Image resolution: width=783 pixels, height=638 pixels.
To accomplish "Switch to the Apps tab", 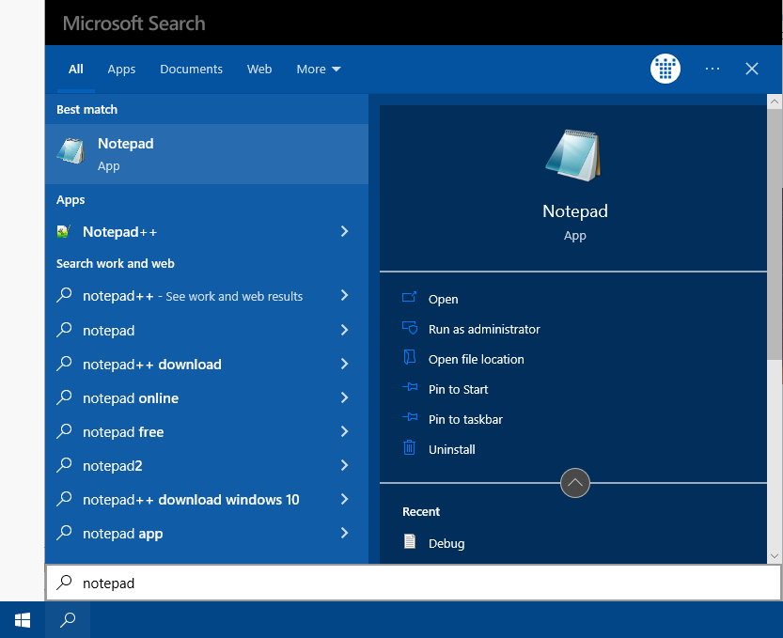I will point(121,69).
